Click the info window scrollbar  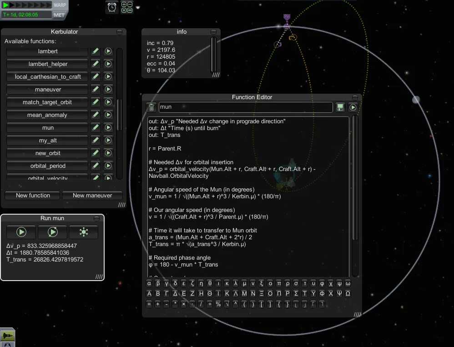[x=214, y=55]
